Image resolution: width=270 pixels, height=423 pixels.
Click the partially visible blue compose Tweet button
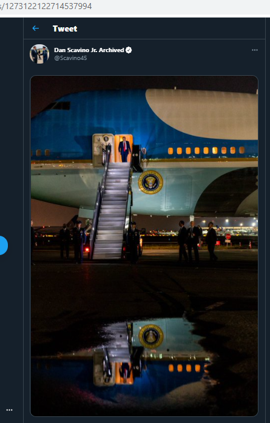[x=3, y=245]
